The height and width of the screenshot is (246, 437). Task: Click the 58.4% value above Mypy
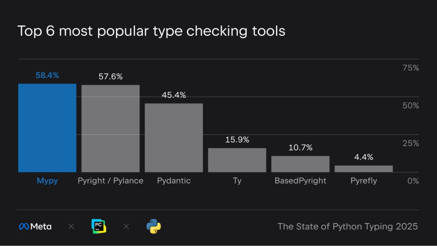47,75
